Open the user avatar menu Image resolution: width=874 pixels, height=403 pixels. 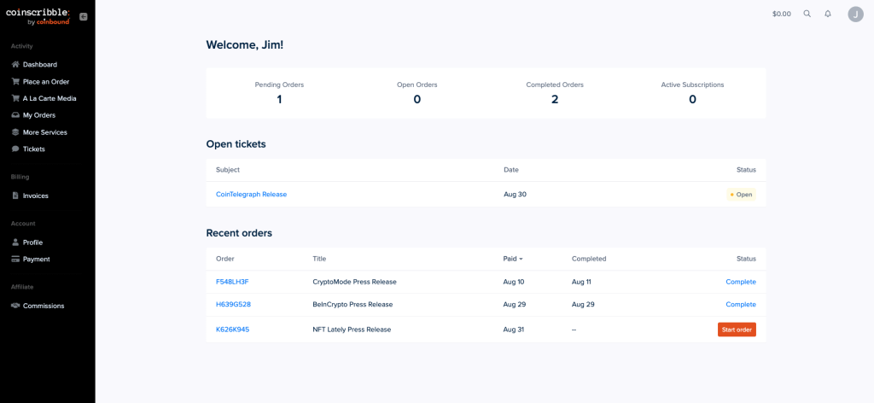pos(855,14)
